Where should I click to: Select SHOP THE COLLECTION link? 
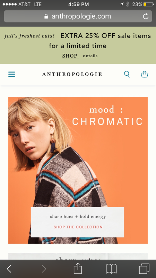(78, 227)
